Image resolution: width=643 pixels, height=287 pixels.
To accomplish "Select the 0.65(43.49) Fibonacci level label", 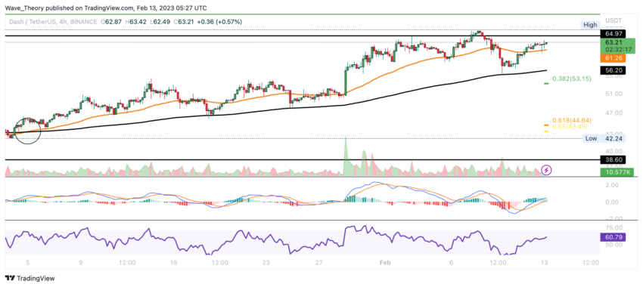I will click(571, 127).
